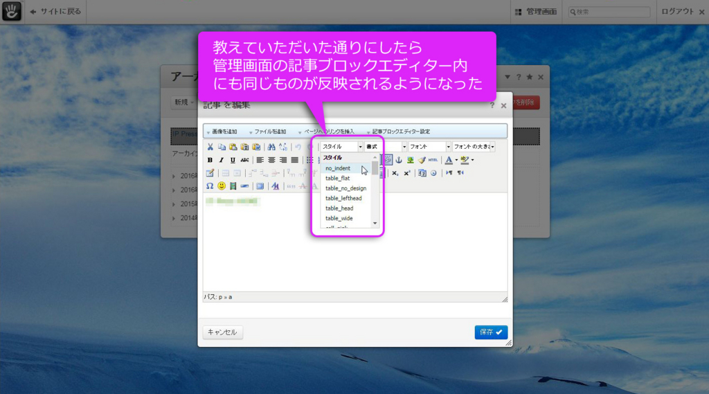The height and width of the screenshot is (394, 709).
Task: Toggle Bold formatting
Action: click(x=210, y=160)
